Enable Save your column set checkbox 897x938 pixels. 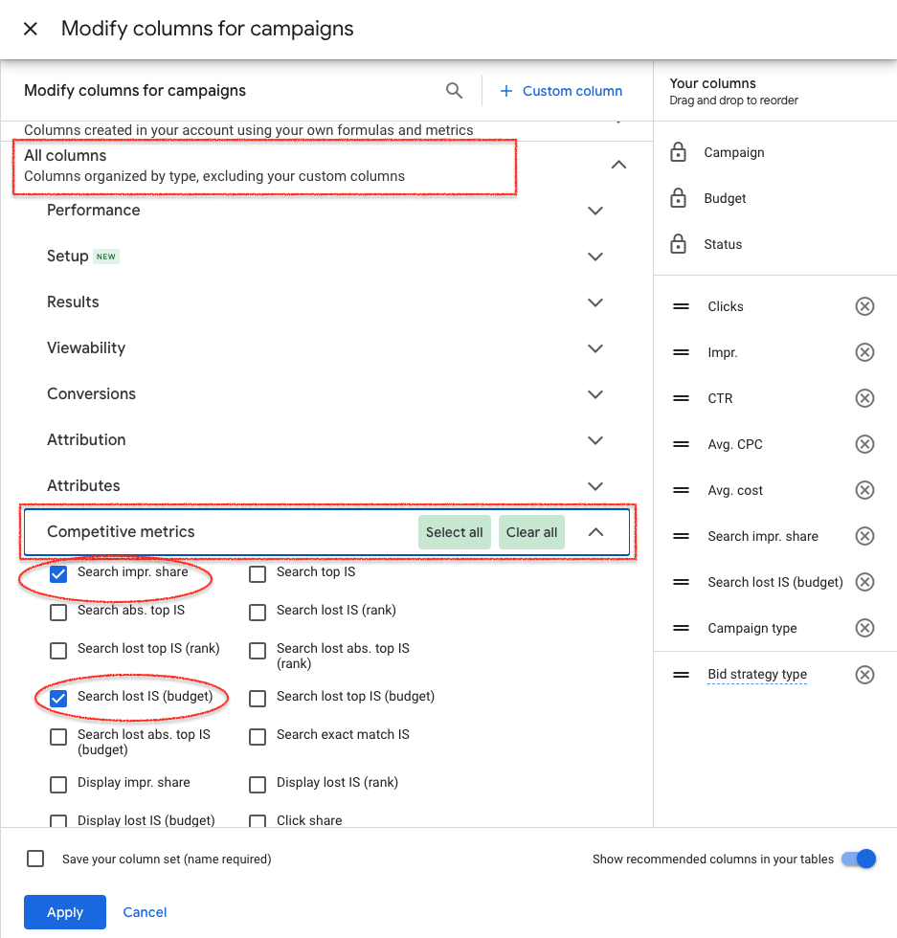tap(35, 860)
